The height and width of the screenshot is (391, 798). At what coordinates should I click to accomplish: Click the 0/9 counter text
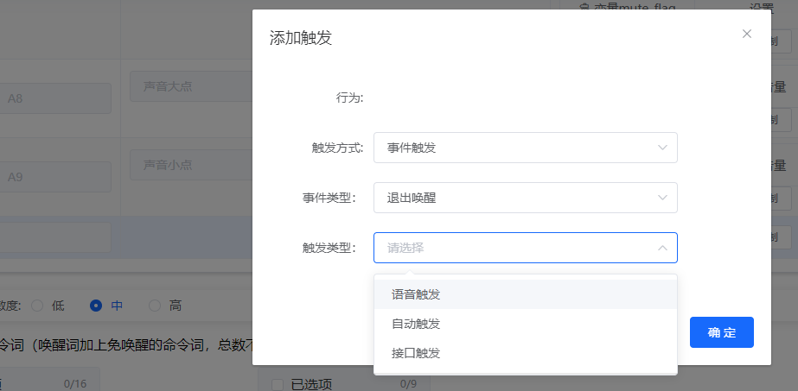point(409,384)
